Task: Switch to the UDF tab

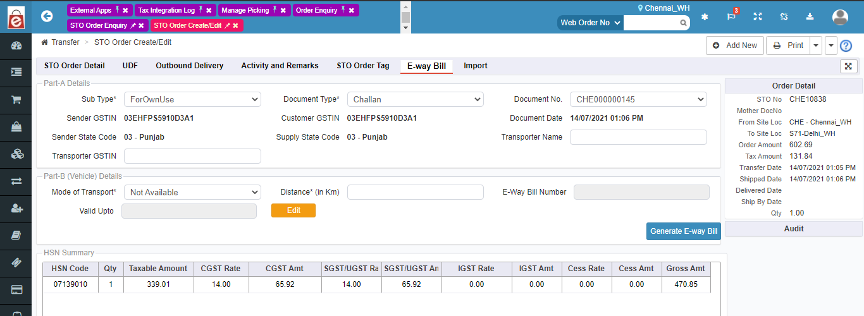Action: pyautogui.click(x=130, y=66)
